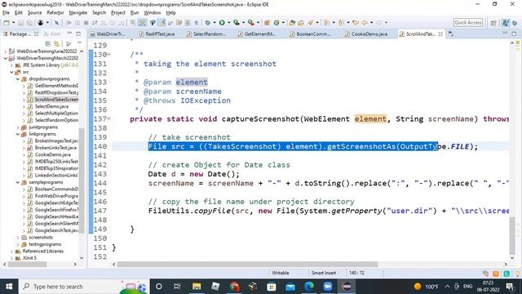Show the hidden editor tabs list
This screenshot has height=294, width=522.
click(x=451, y=33)
